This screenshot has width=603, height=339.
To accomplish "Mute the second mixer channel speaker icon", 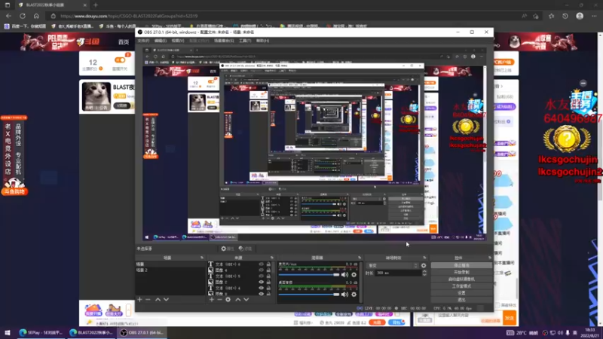I will tap(344, 295).
